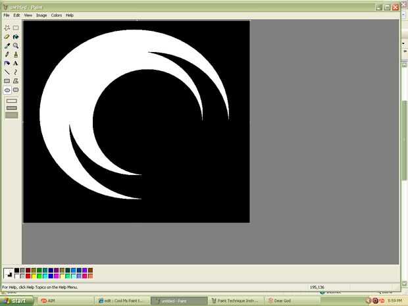Screen dimensions: 408x306
Task: Pick the white color swatch
Action: click(x=16, y=276)
